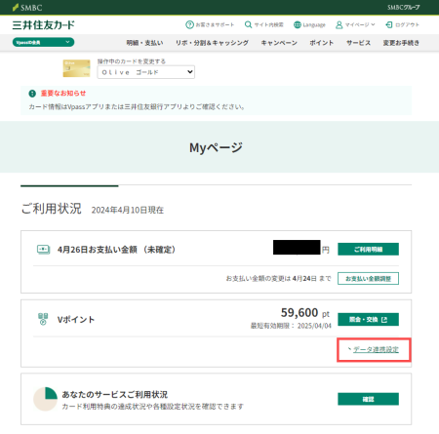Open the サービス menu
This screenshot has height=434, width=439.
click(x=358, y=43)
